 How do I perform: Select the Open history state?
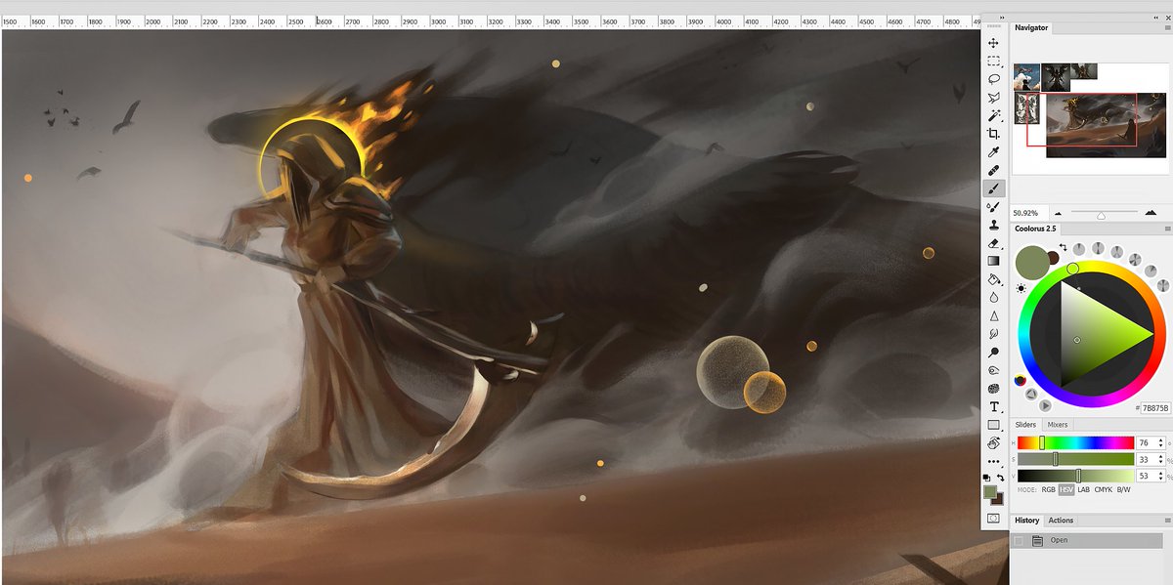pos(1061,539)
